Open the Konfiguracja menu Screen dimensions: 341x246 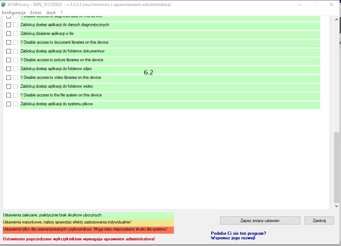(x=13, y=13)
